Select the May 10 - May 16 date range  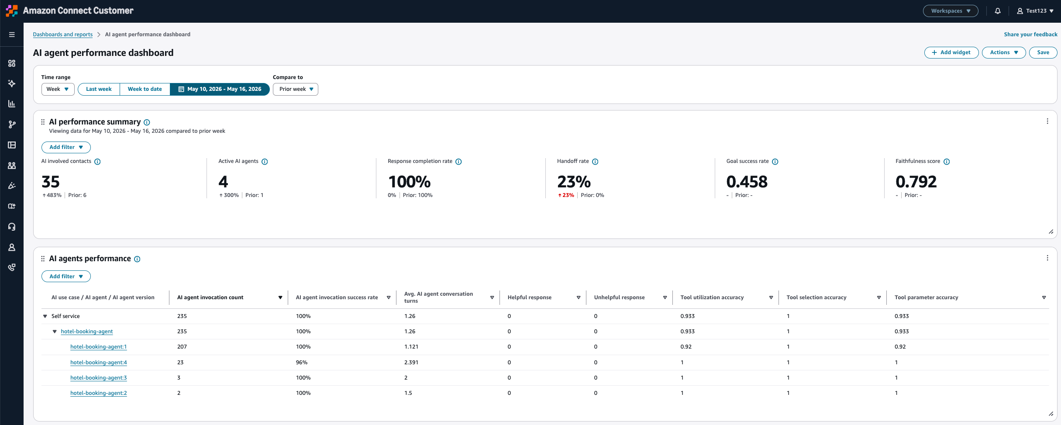click(220, 89)
